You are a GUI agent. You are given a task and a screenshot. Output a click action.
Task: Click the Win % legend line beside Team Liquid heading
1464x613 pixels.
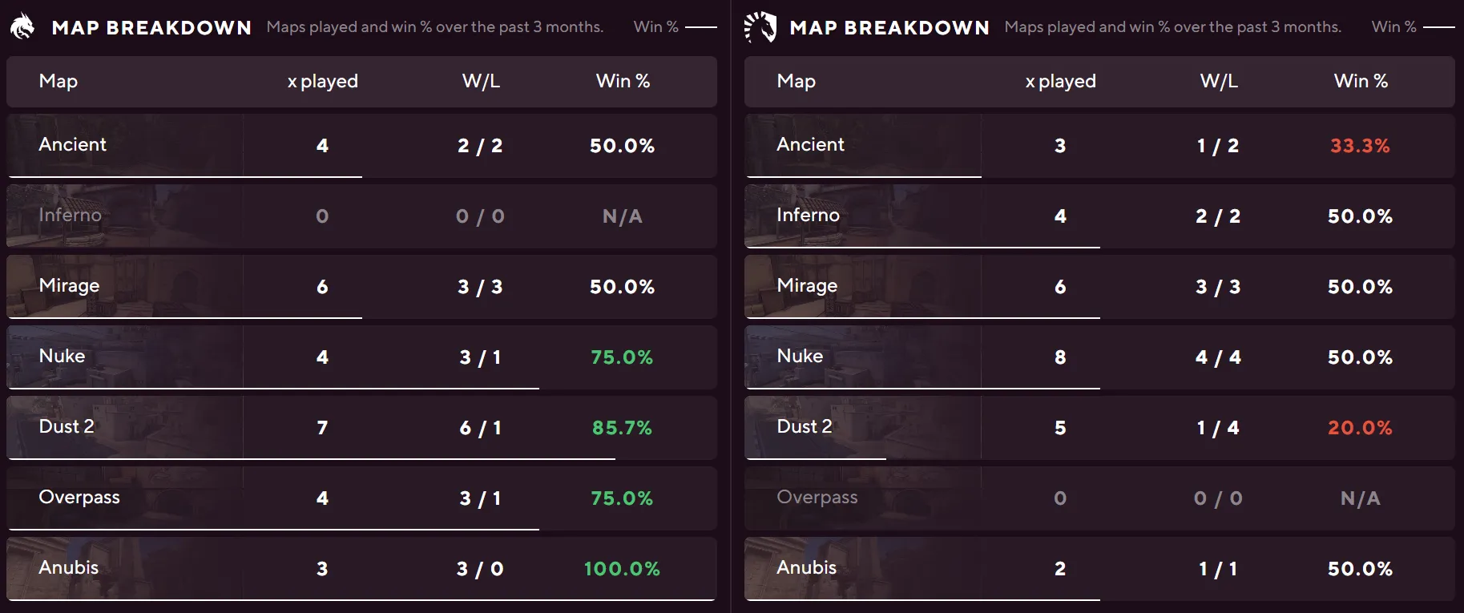1439,27
